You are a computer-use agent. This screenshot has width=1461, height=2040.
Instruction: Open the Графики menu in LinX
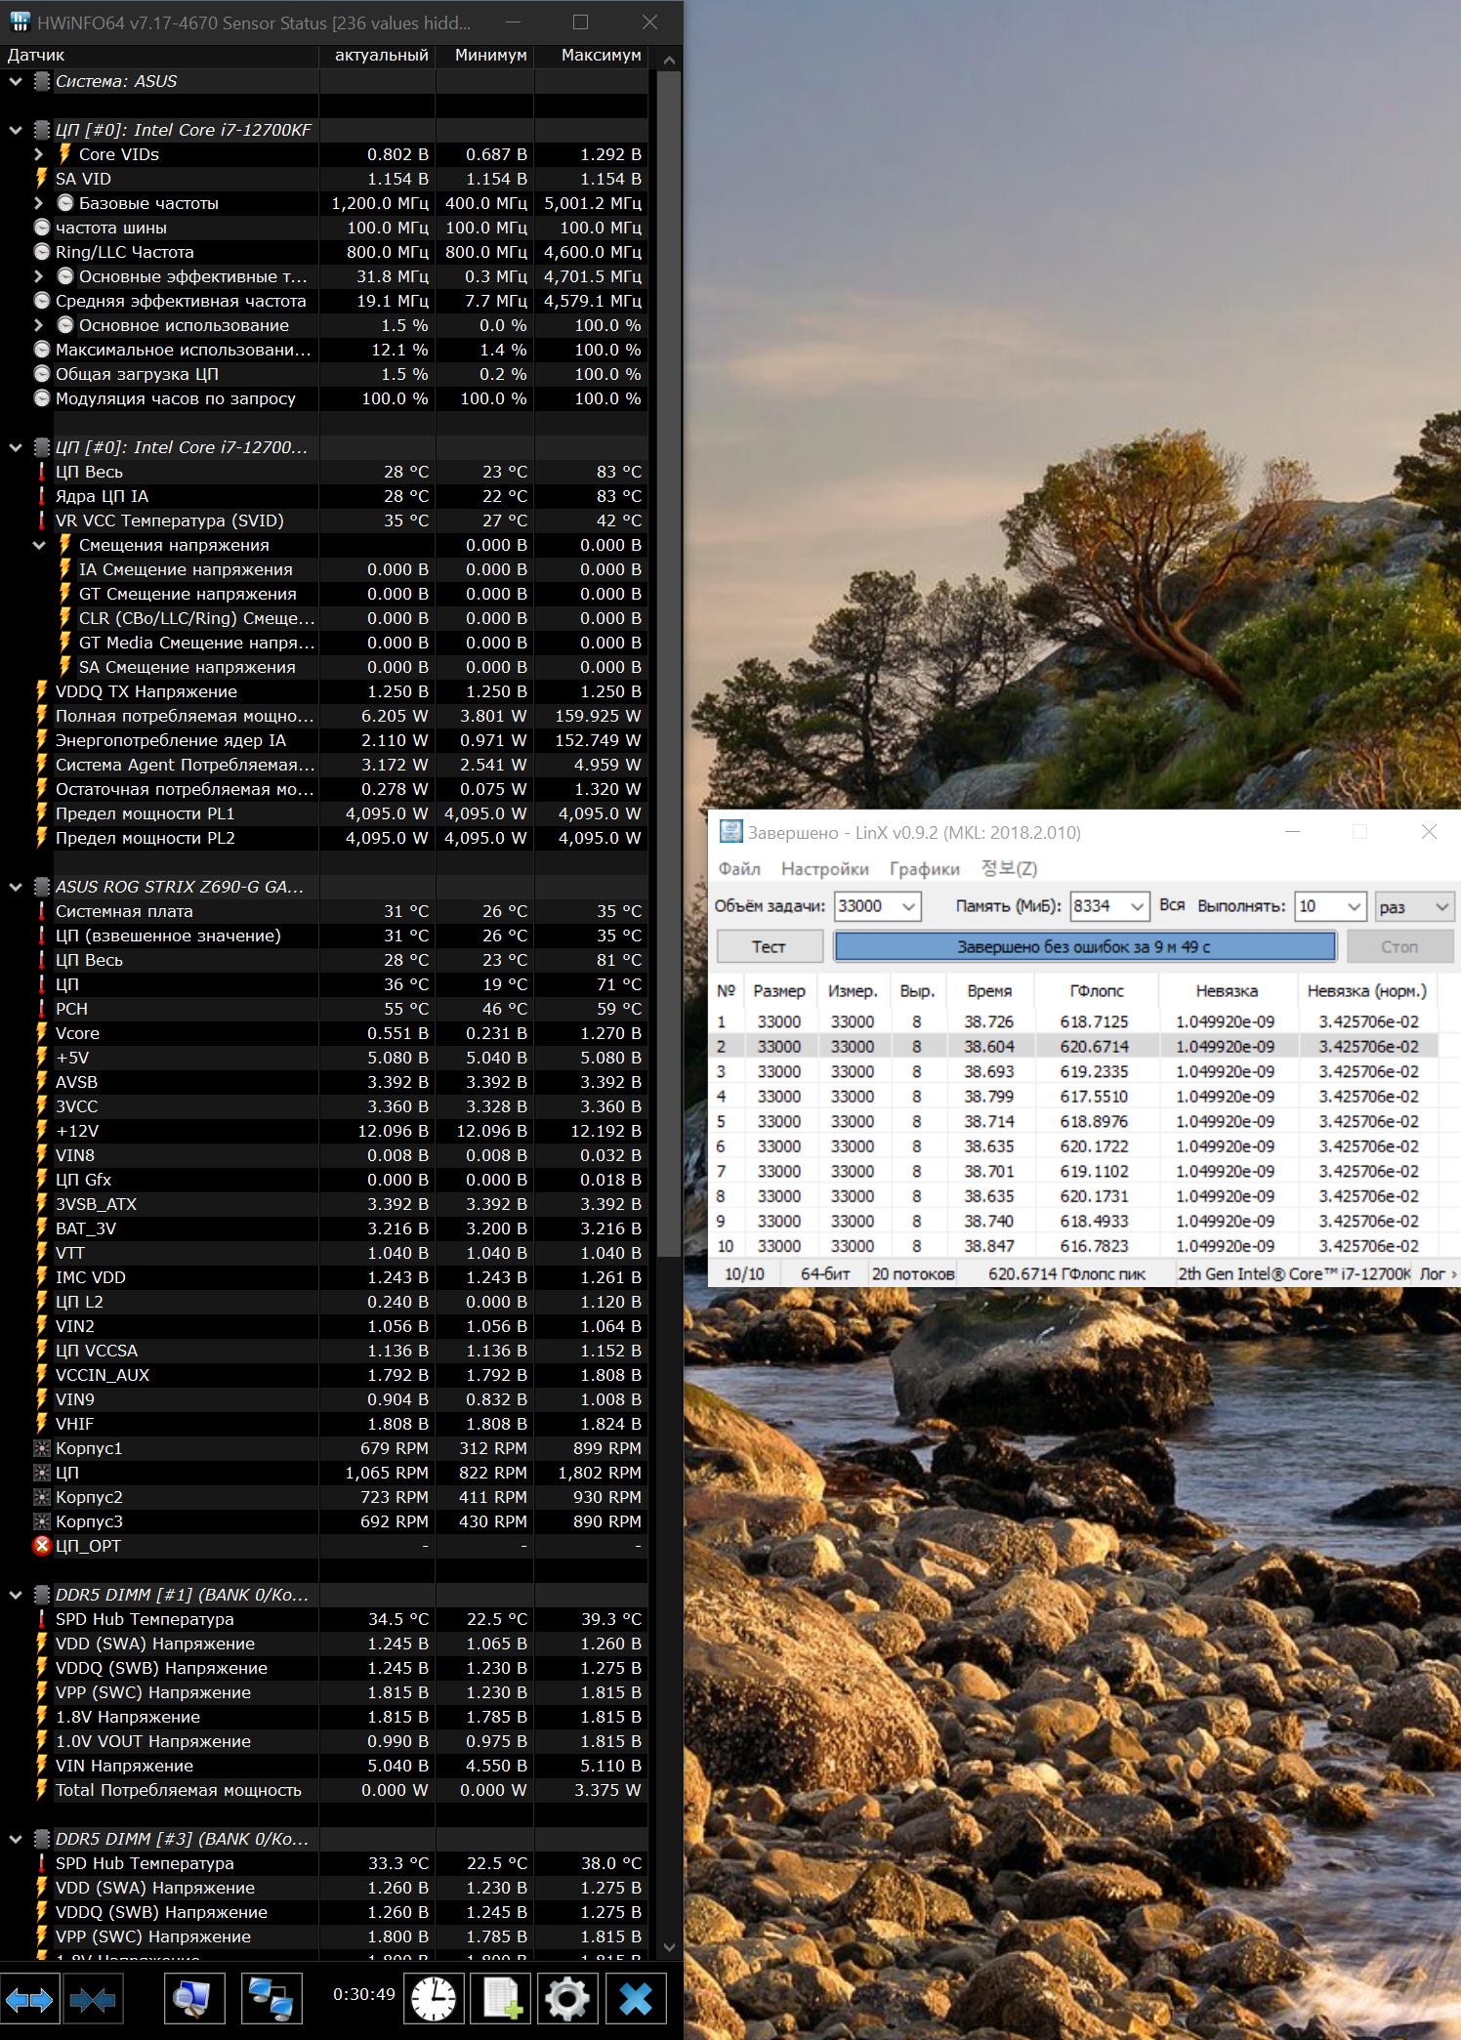(x=925, y=869)
